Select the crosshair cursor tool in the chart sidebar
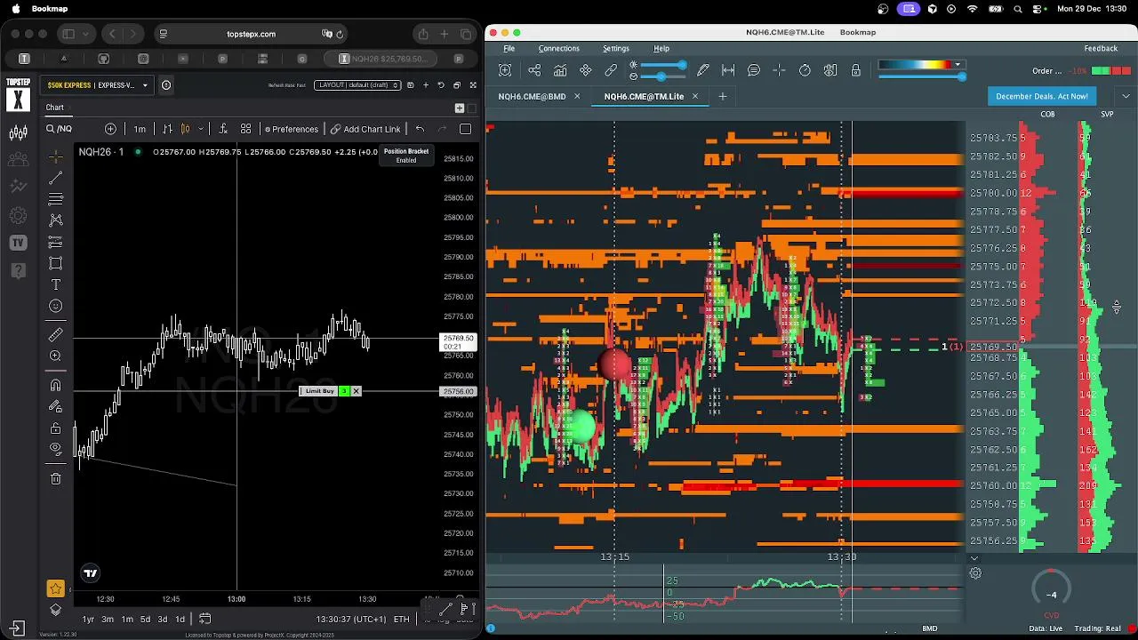The width and height of the screenshot is (1138, 640). 55,156
